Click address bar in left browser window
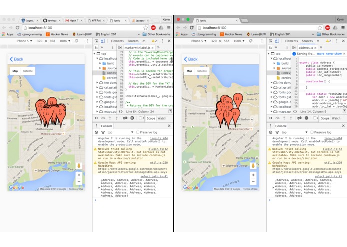Viewport: 347px width, 247px height. (x=85, y=28)
